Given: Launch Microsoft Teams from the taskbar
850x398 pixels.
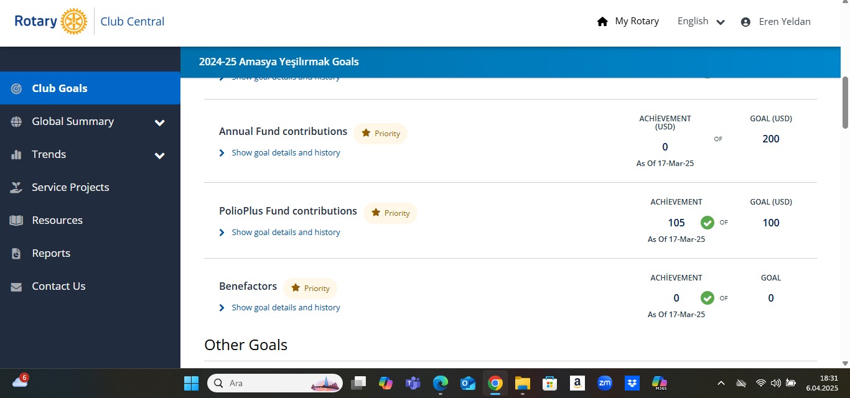Looking at the screenshot, I should coord(413,383).
